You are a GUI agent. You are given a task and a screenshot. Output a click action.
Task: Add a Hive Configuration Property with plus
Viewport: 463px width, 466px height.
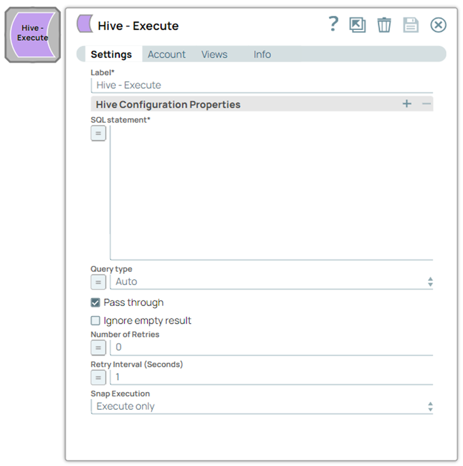coord(407,104)
